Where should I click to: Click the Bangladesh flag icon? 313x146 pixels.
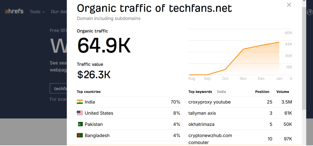tap(80, 135)
